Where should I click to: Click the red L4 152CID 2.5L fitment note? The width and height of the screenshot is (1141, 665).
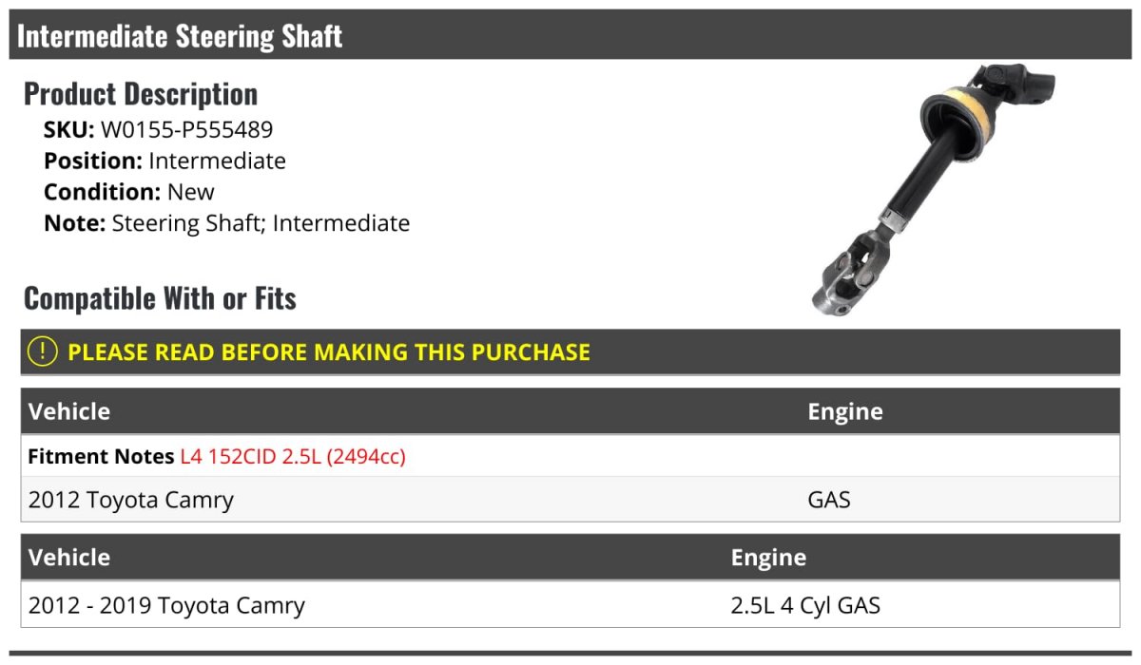point(293,457)
